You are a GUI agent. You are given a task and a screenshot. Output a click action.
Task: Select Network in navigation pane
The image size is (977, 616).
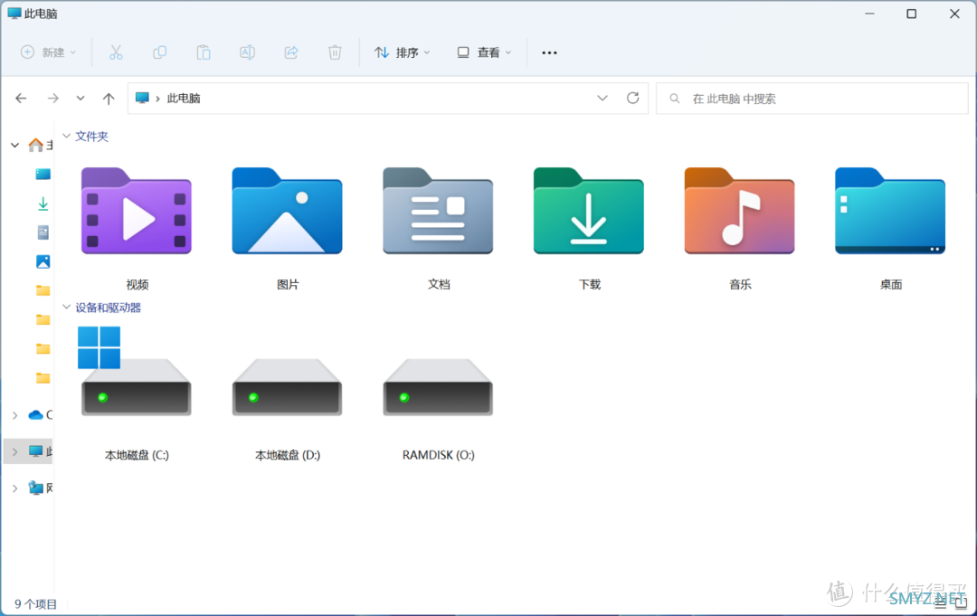40,488
